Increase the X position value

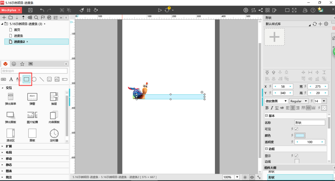(x=290, y=86)
